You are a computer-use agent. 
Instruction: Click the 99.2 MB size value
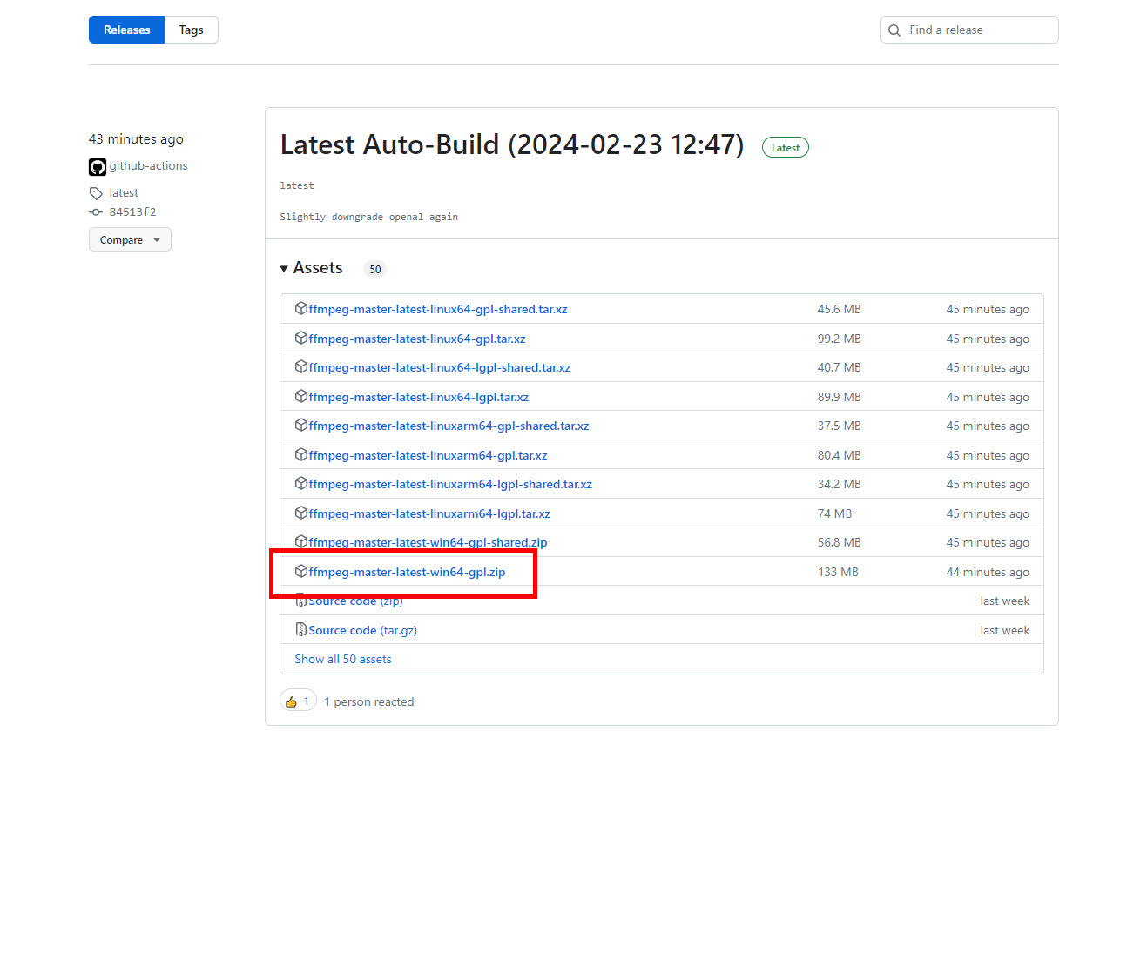pyautogui.click(x=839, y=339)
